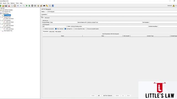This screenshot has height=99, width=177.
Task: Select the Parameters tab
Action: pos(46,32)
